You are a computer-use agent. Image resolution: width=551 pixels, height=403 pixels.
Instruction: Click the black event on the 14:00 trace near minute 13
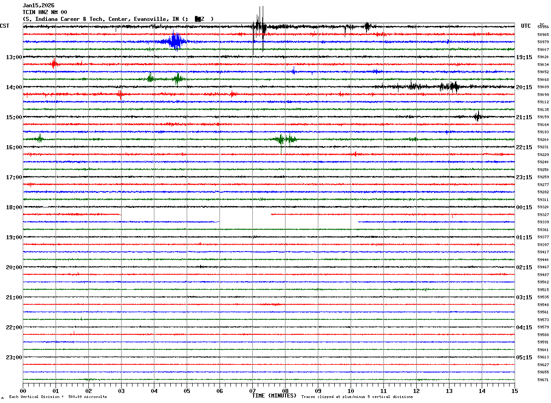click(451, 86)
